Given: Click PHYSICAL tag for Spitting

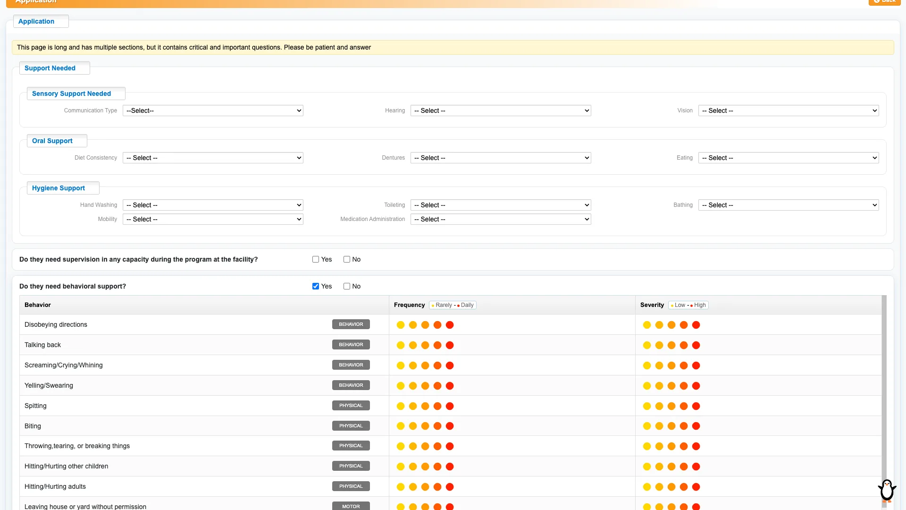Looking at the screenshot, I should 351,406.
